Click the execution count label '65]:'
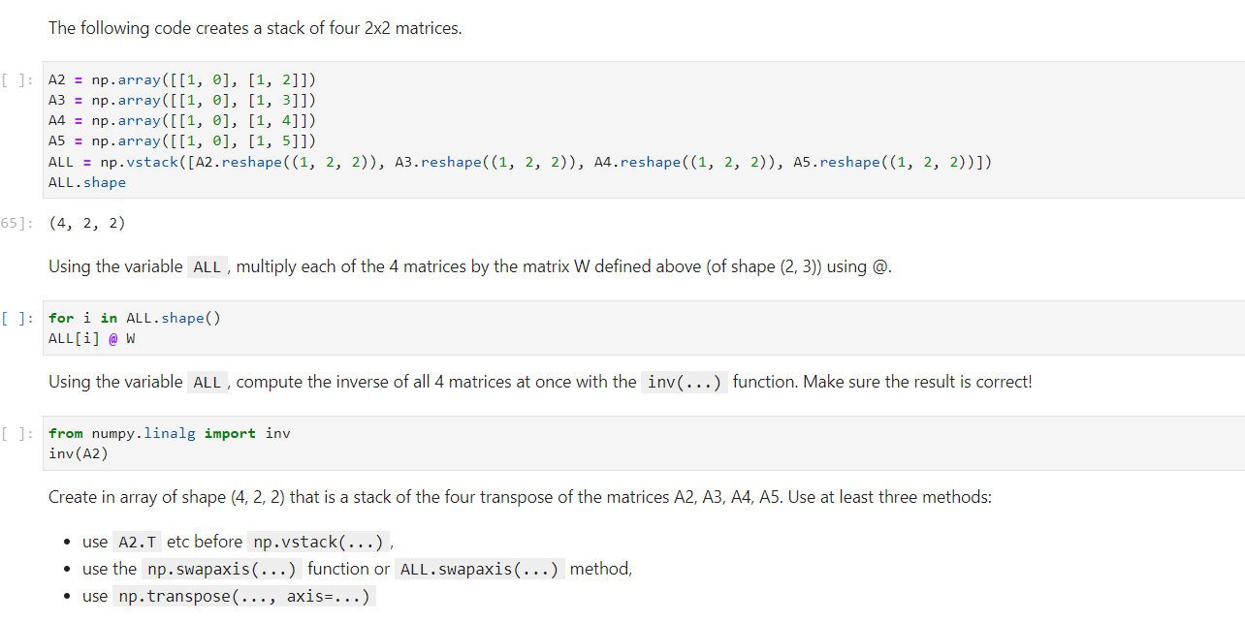The width and height of the screenshot is (1245, 622). (x=16, y=223)
